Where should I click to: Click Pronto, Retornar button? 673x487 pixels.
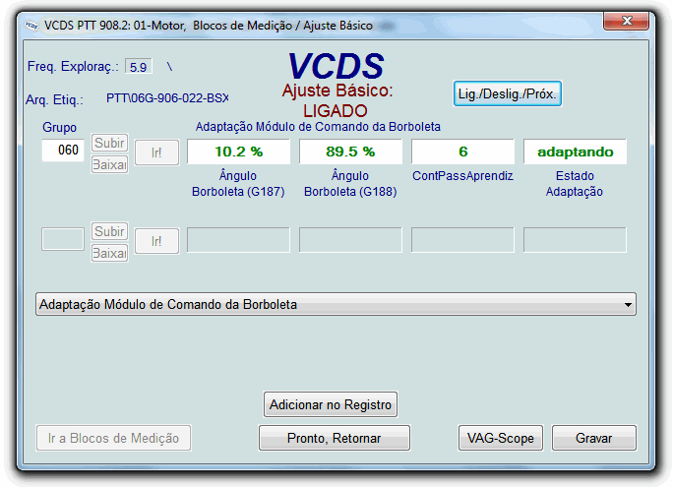point(334,438)
